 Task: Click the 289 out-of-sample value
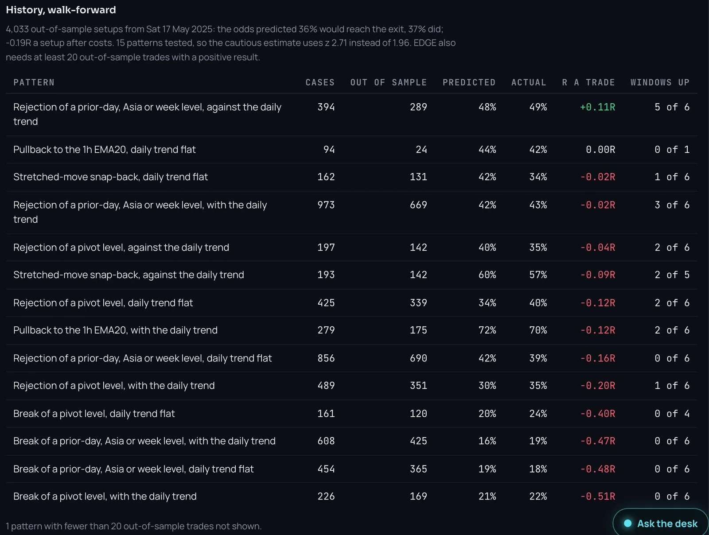[x=418, y=107]
